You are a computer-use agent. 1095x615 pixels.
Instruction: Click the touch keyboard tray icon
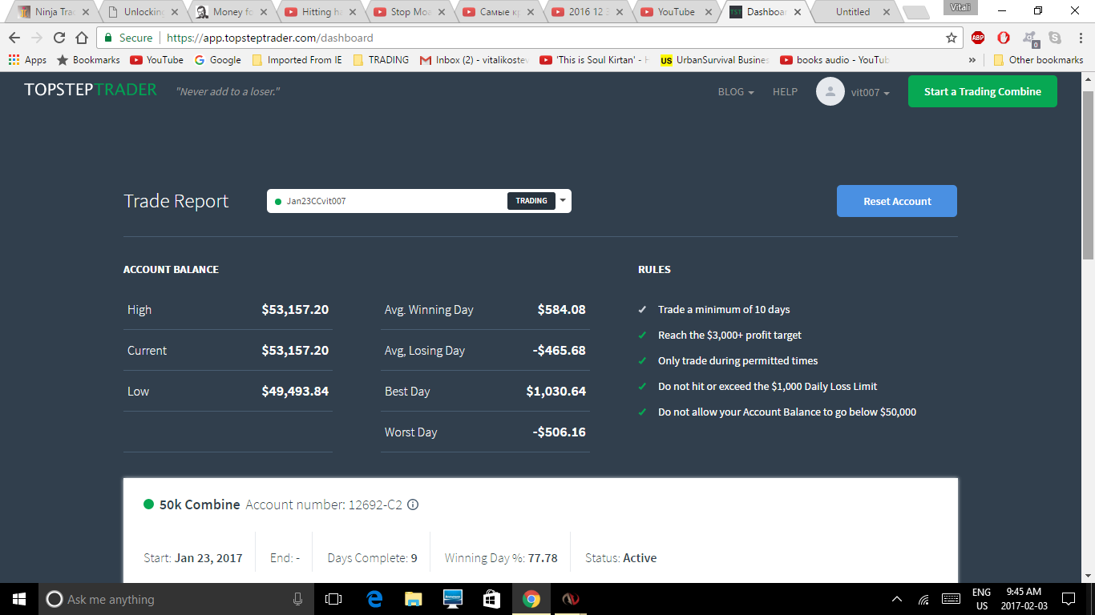(x=951, y=599)
